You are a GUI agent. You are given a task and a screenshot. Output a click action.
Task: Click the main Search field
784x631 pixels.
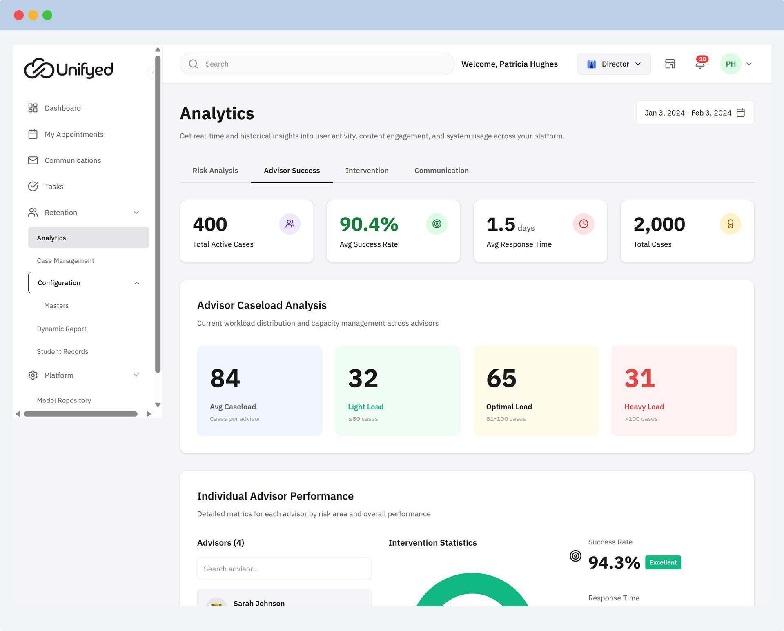pos(317,64)
